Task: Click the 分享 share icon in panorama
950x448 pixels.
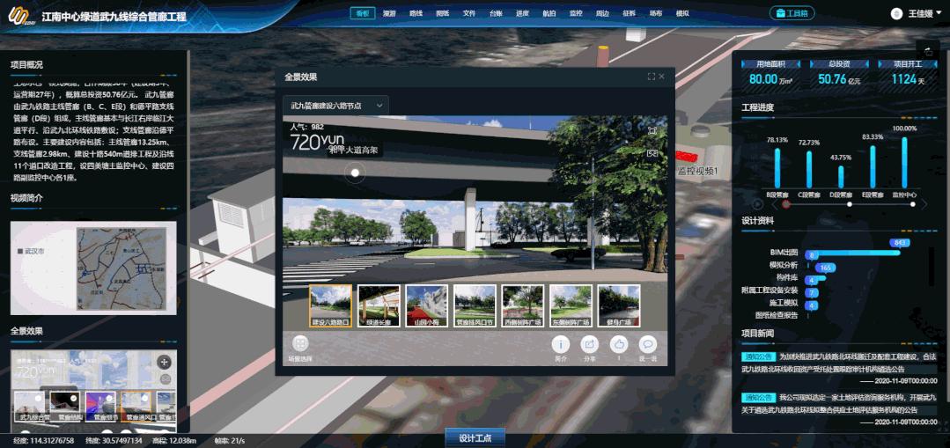Action: [590, 344]
